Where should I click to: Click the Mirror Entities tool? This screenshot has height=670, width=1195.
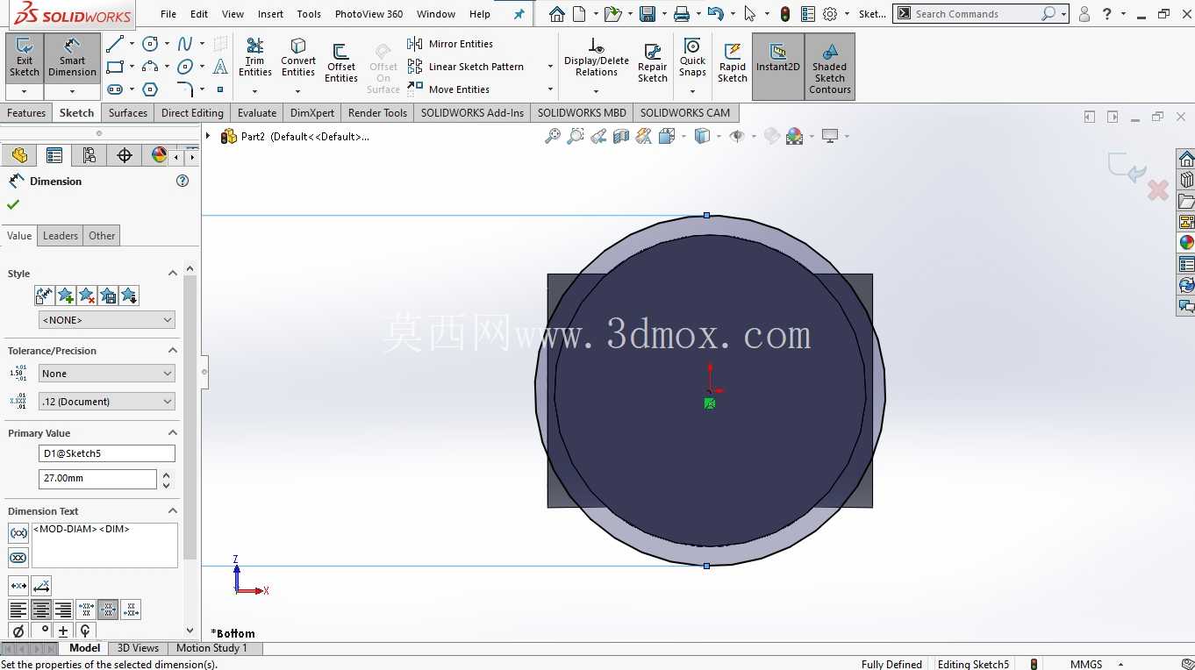(x=451, y=44)
